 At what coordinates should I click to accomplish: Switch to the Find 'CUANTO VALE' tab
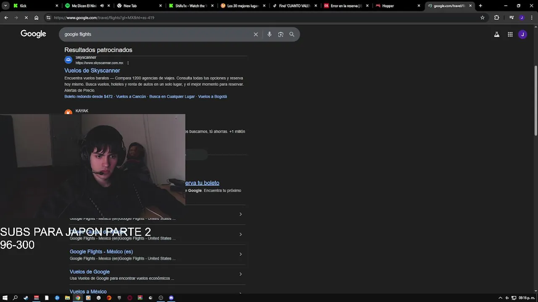click(295, 6)
